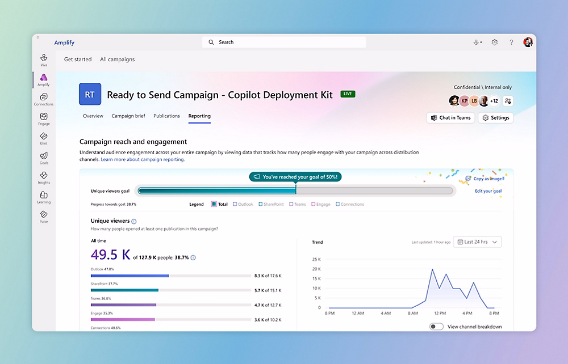Click info icon beside 38.7% figure
The width and height of the screenshot is (568, 364).
[x=193, y=258]
